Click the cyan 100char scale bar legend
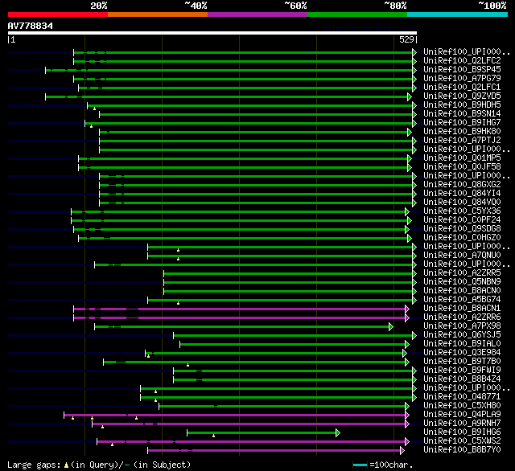Image resolution: width=515 pixels, height=471 pixels. click(360, 465)
